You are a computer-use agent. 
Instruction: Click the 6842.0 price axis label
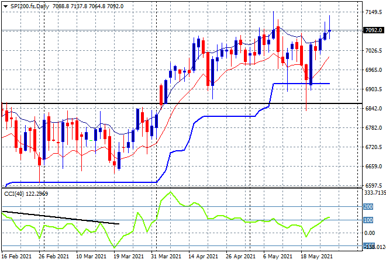tap(374, 109)
